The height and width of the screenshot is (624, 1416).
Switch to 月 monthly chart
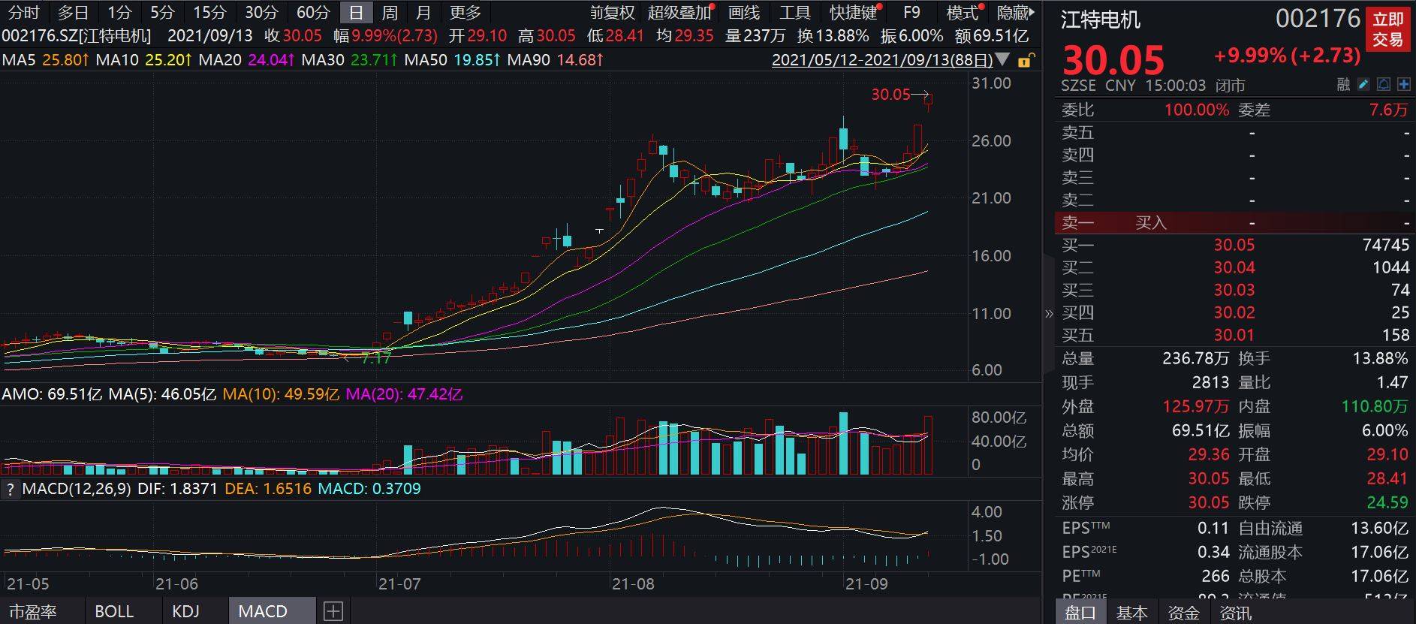(x=423, y=13)
